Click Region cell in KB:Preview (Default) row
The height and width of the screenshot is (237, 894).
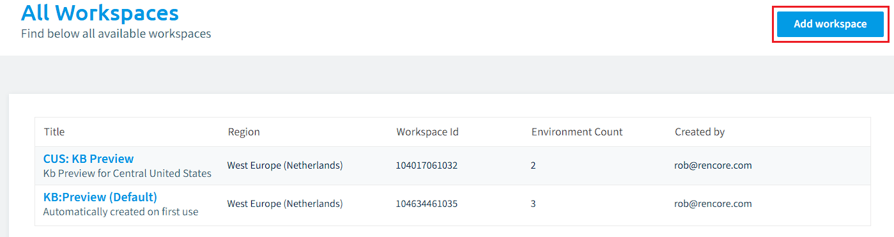pos(285,204)
